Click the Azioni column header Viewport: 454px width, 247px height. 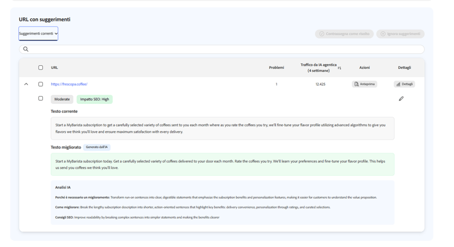pyautogui.click(x=364, y=68)
